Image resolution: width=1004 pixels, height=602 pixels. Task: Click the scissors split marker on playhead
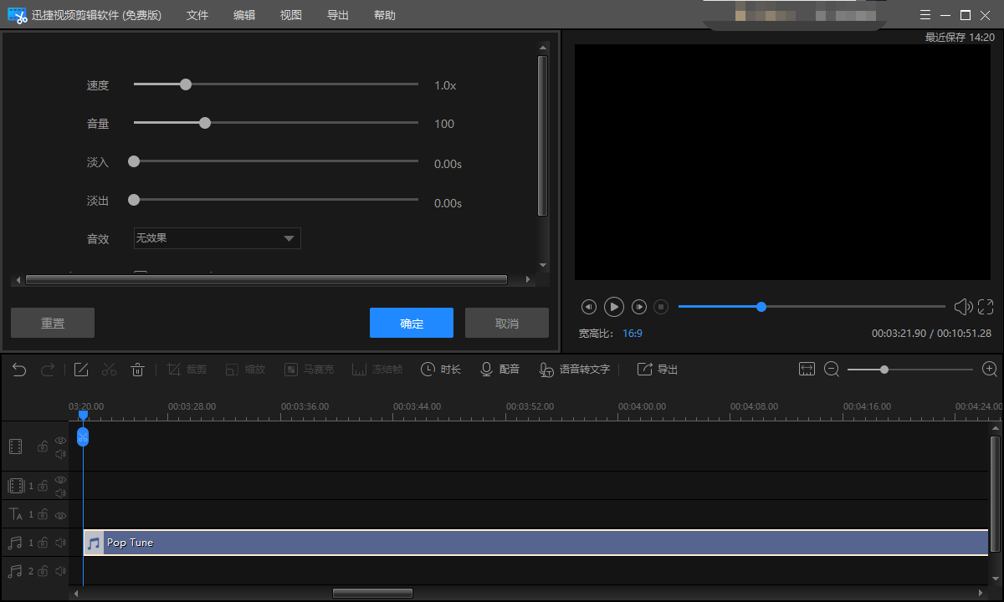[x=83, y=436]
